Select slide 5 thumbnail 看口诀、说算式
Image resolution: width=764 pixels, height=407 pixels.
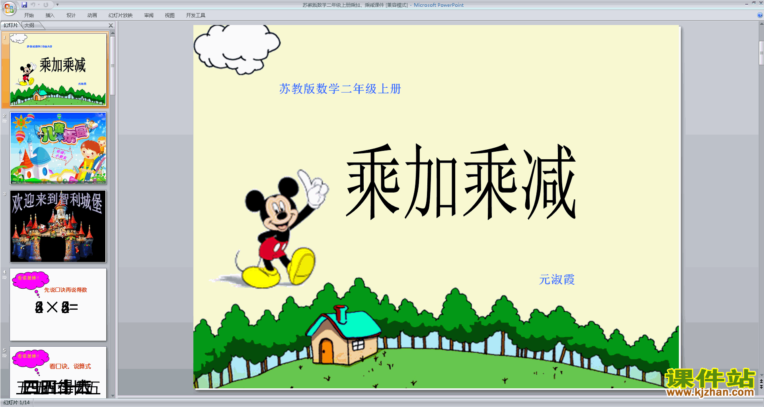(58, 372)
